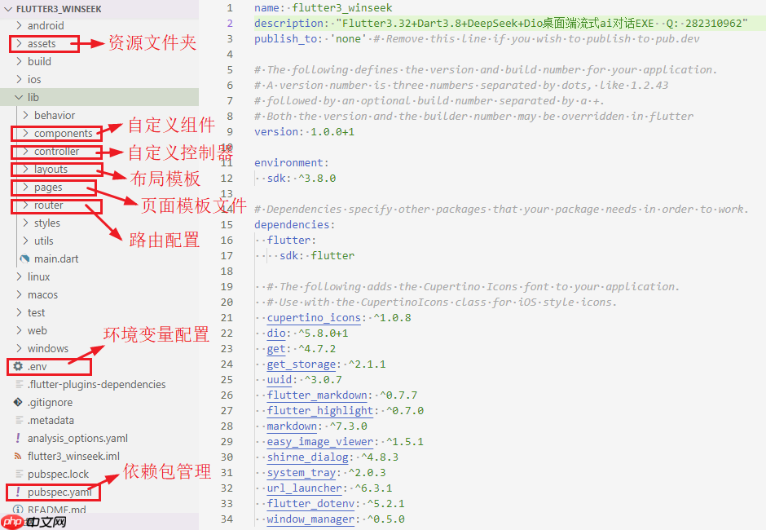Open the shirne_dialog package link
Screen dimensions: 766x530
pyautogui.click(x=308, y=457)
